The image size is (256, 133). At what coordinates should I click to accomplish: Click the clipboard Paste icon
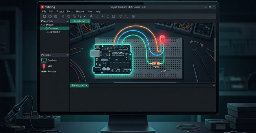(74, 16)
